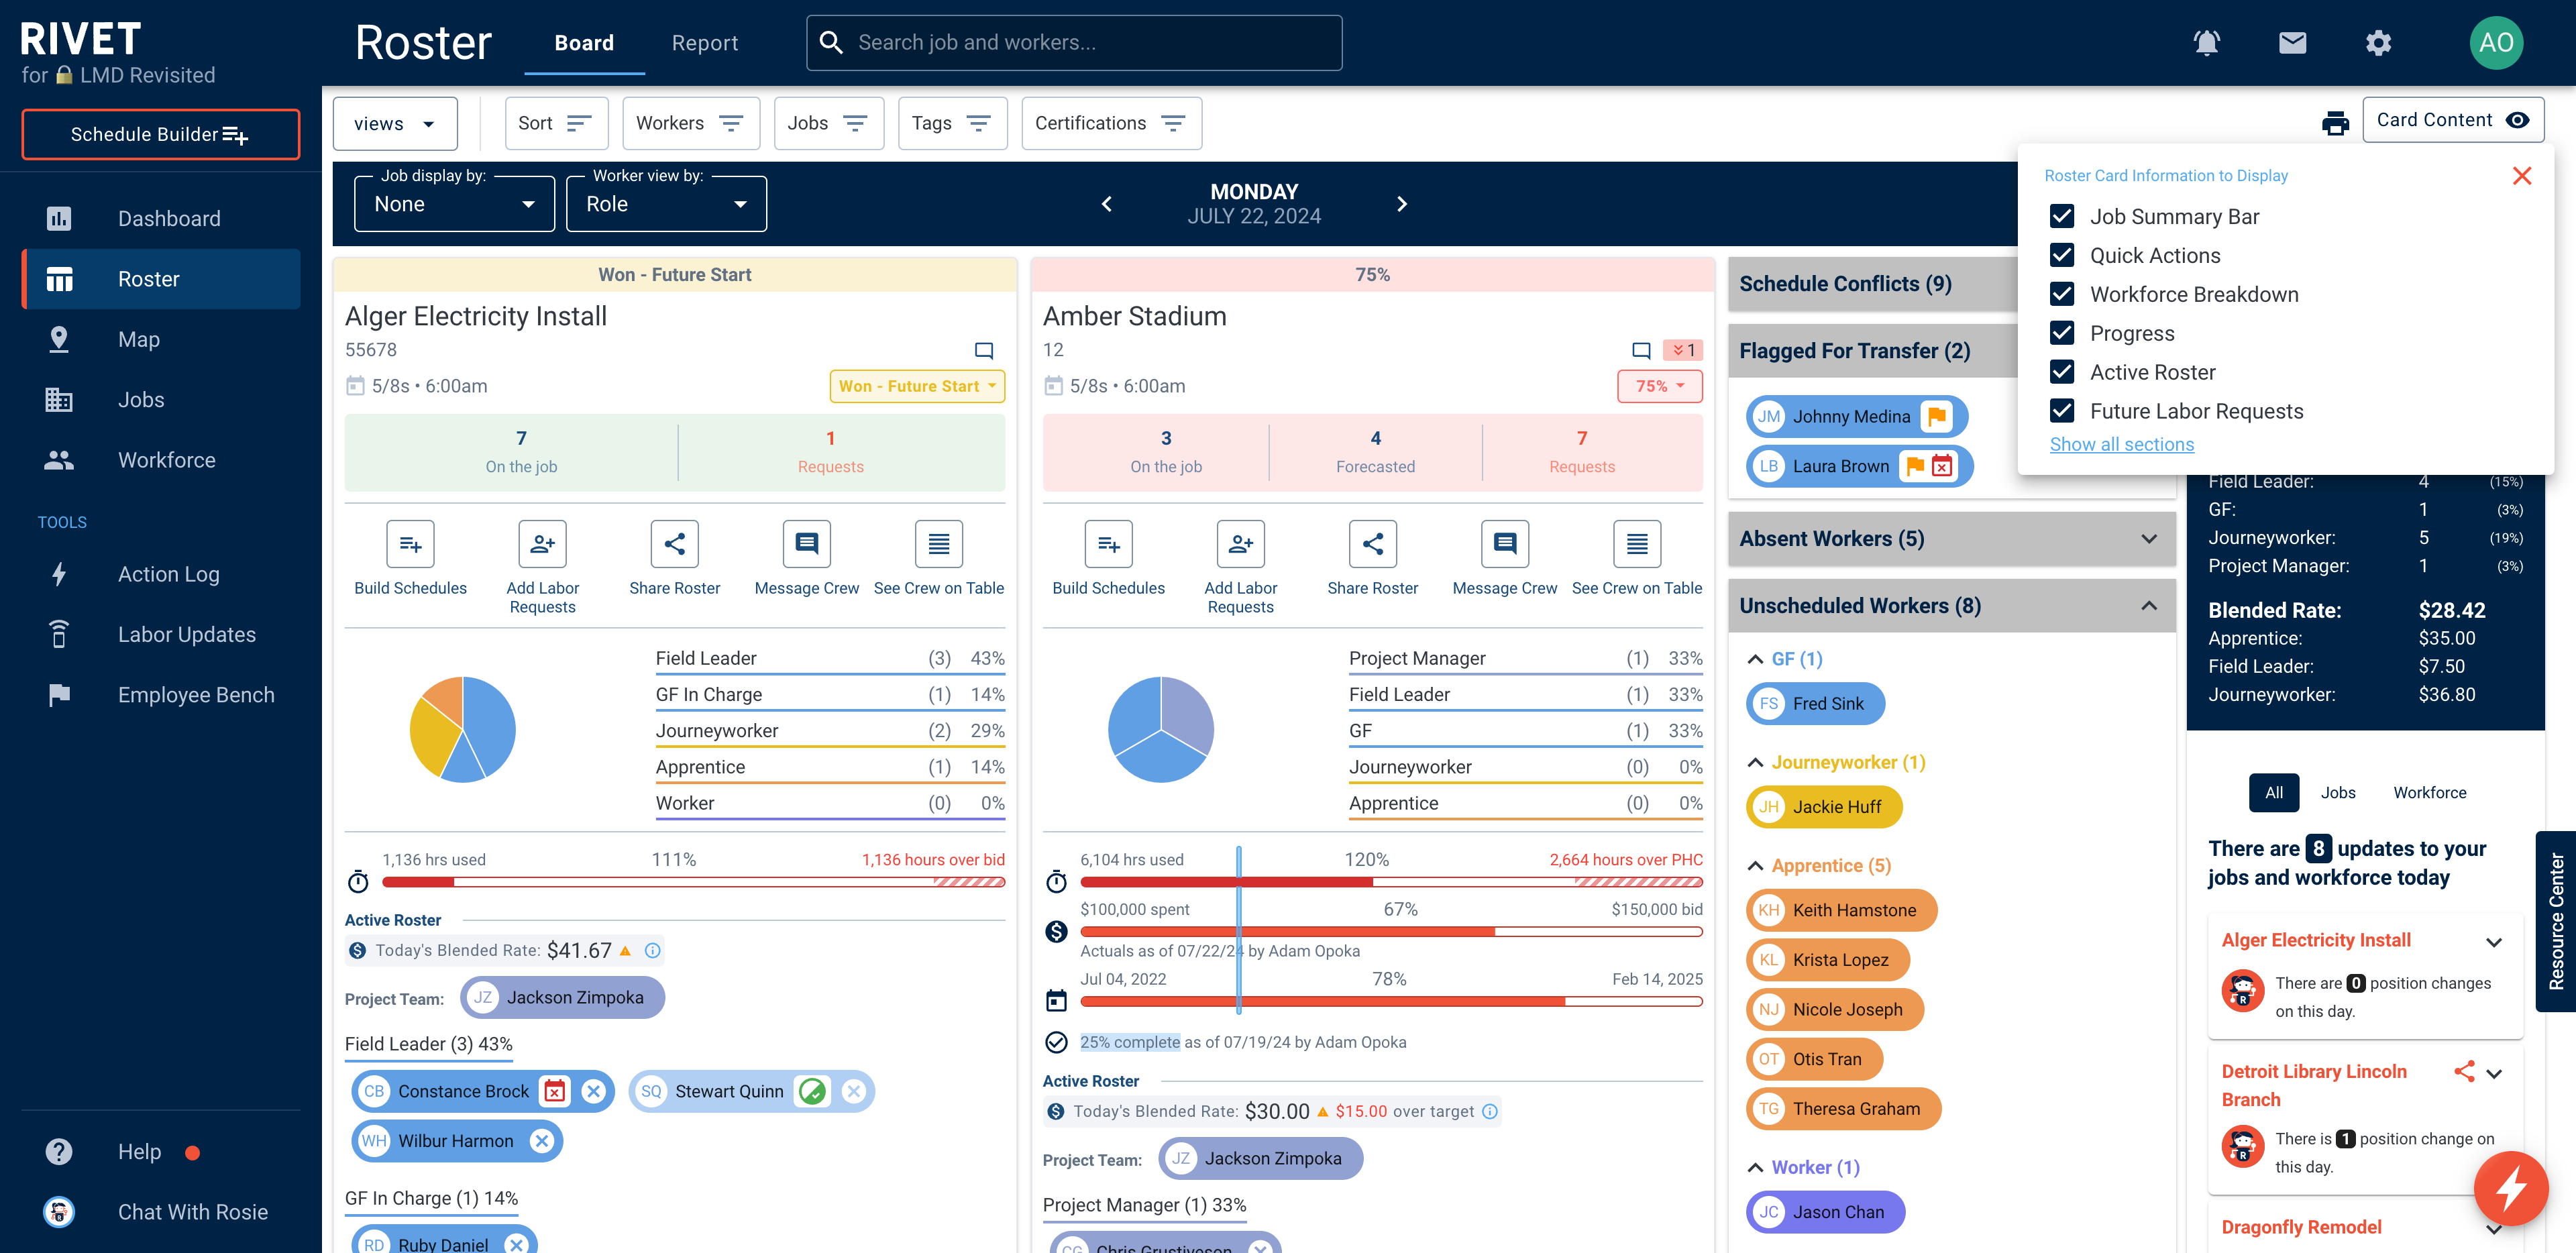
Task: Open Resource Center side tab
Action: (2556, 921)
